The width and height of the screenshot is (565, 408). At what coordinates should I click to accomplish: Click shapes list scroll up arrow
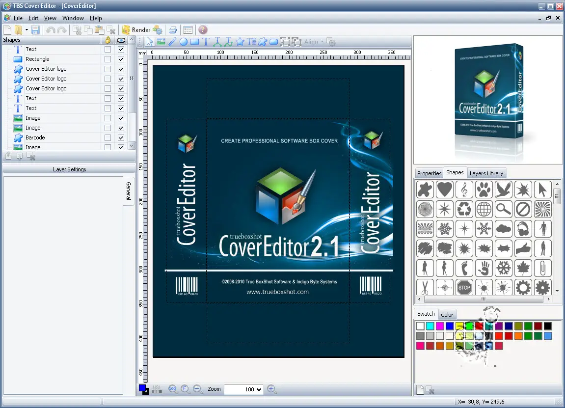tap(132, 40)
